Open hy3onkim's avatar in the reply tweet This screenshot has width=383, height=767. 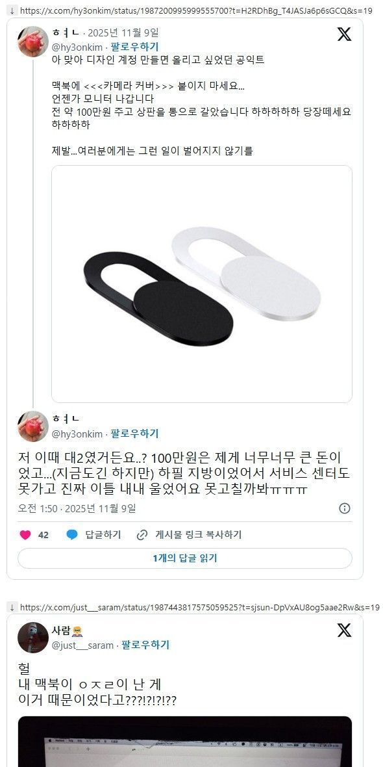point(33,426)
